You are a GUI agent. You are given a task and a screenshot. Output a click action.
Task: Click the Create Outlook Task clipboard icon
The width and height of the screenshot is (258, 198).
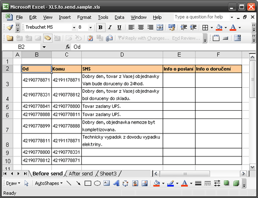90,38
